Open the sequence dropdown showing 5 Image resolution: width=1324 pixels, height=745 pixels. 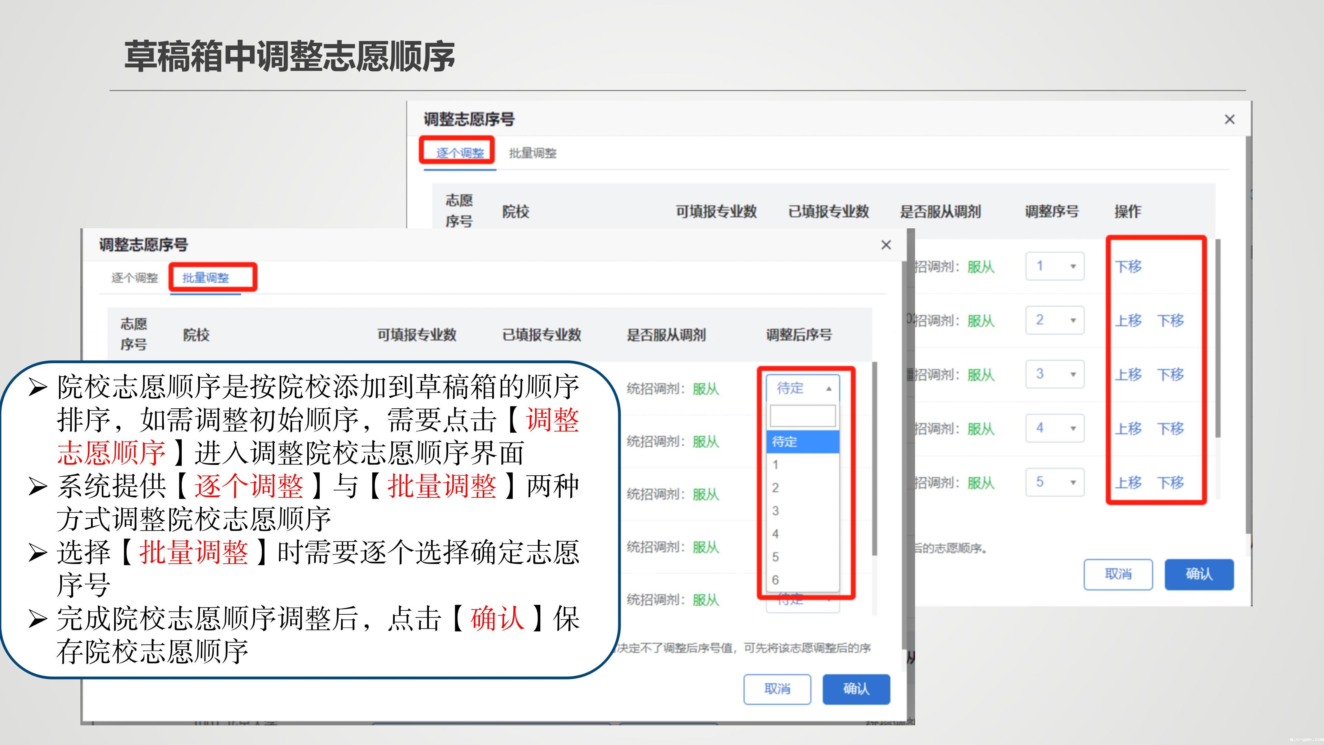tap(1054, 482)
